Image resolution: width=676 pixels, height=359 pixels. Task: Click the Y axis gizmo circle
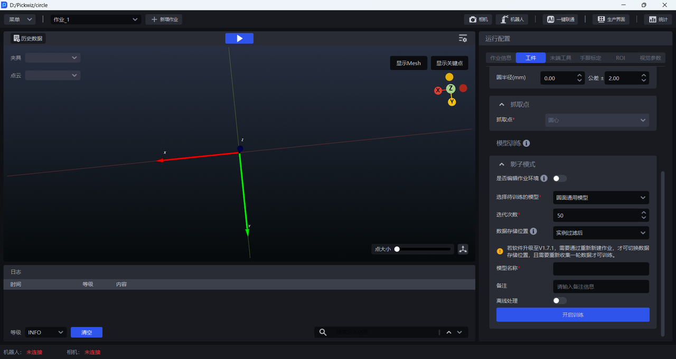452,102
